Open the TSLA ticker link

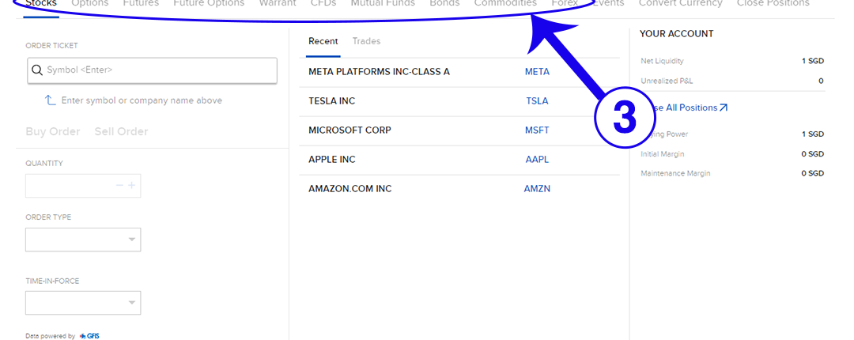coord(537,101)
